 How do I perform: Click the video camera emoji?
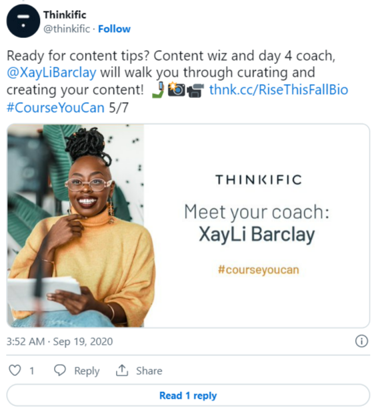(x=195, y=90)
